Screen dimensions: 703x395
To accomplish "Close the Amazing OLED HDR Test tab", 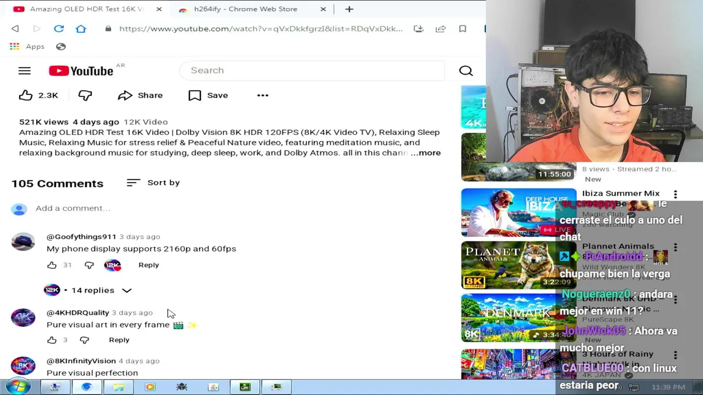I will pos(159,9).
